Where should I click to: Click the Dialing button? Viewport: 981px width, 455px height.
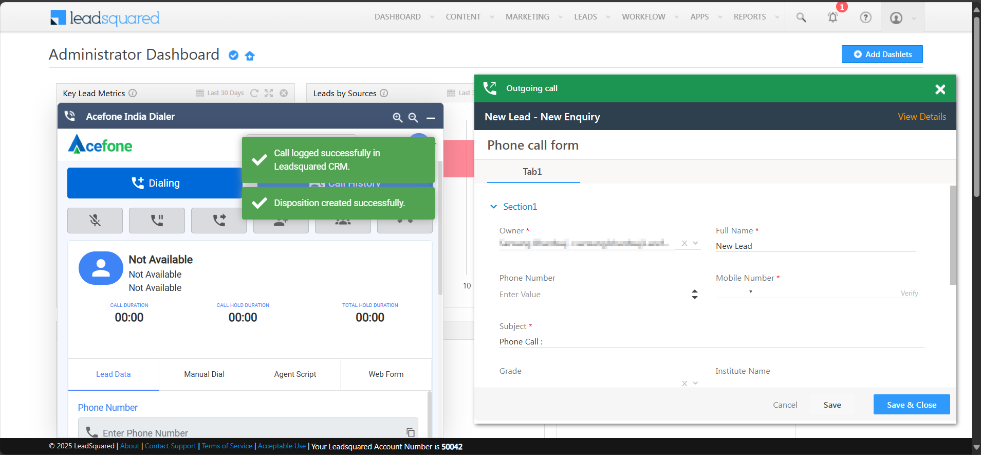(155, 183)
